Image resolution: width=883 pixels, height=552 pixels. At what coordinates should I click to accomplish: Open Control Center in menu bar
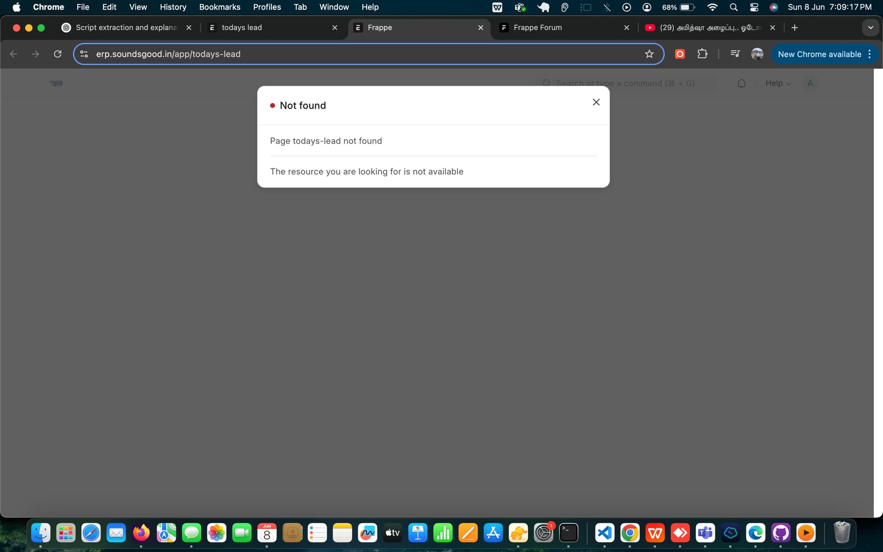point(754,7)
